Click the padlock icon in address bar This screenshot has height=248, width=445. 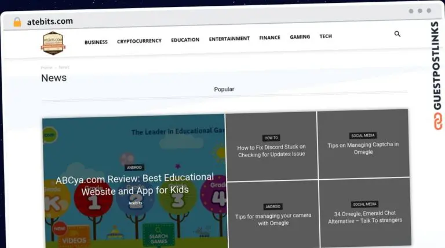click(17, 22)
